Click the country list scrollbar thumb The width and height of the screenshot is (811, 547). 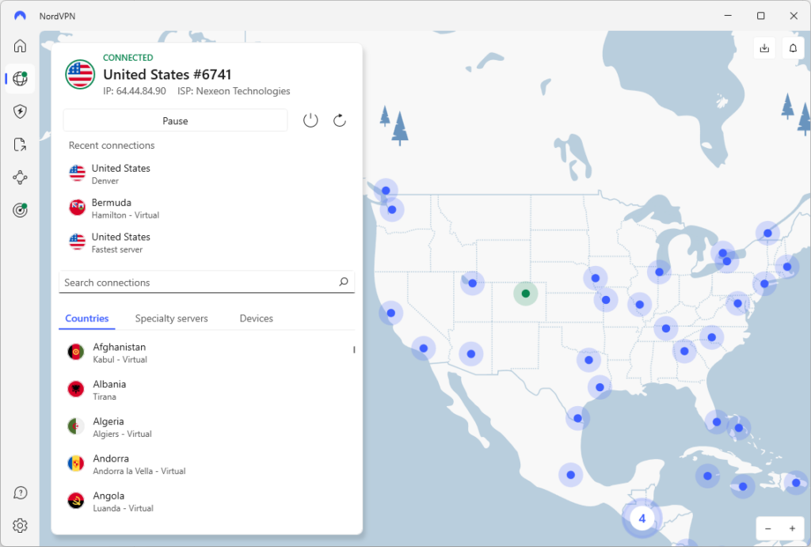click(x=354, y=350)
